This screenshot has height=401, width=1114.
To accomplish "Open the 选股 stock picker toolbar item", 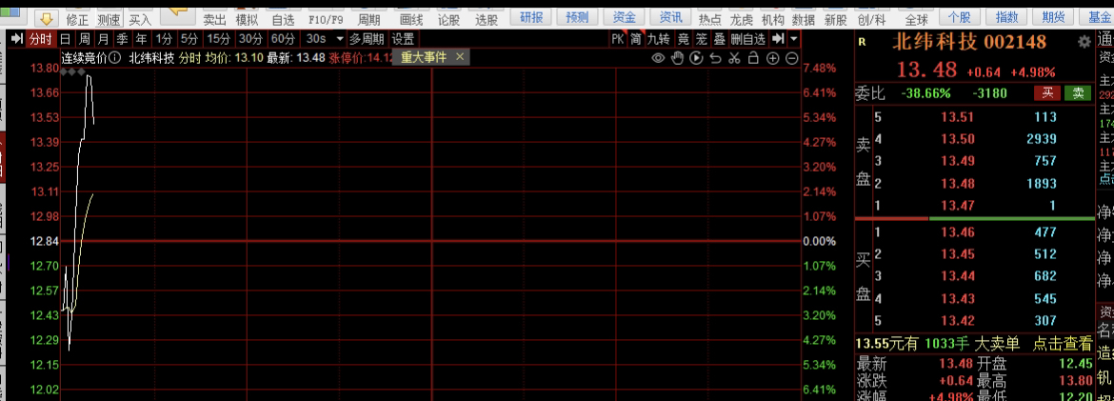I will [x=487, y=20].
